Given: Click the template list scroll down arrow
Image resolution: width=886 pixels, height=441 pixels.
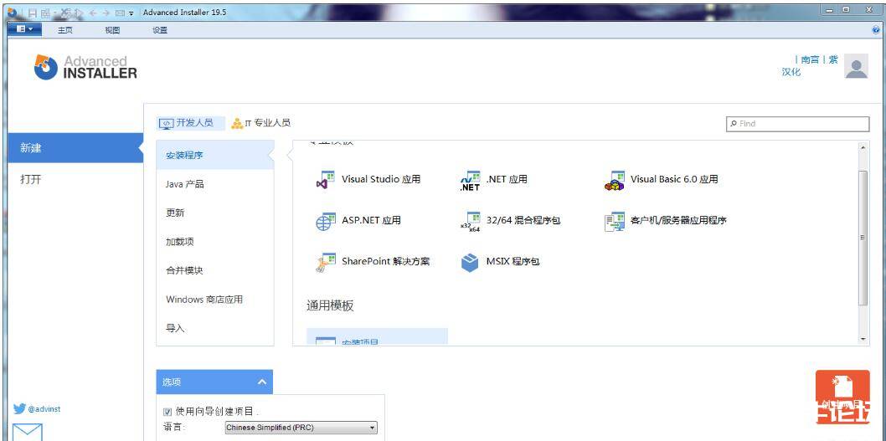Looking at the screenshot, I should coord(863,340).
